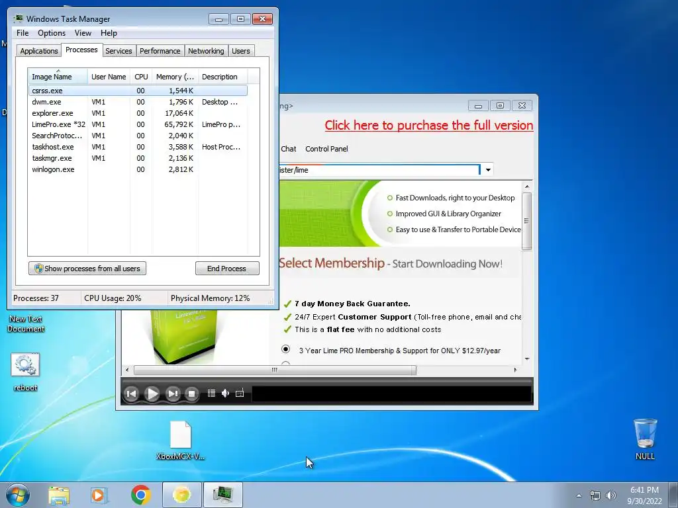678x508 pixels.
Task: Open the Task Manager View menu
Action: pyautogui.click(x=83, y=33)
